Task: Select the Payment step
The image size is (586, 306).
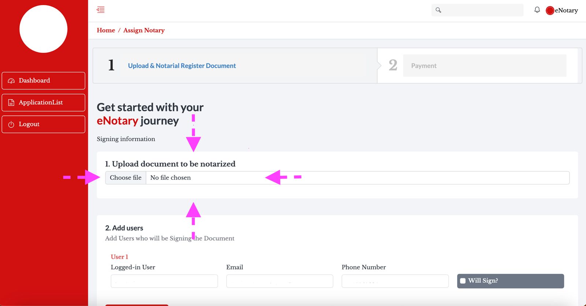Action: [x=424, y=66]
